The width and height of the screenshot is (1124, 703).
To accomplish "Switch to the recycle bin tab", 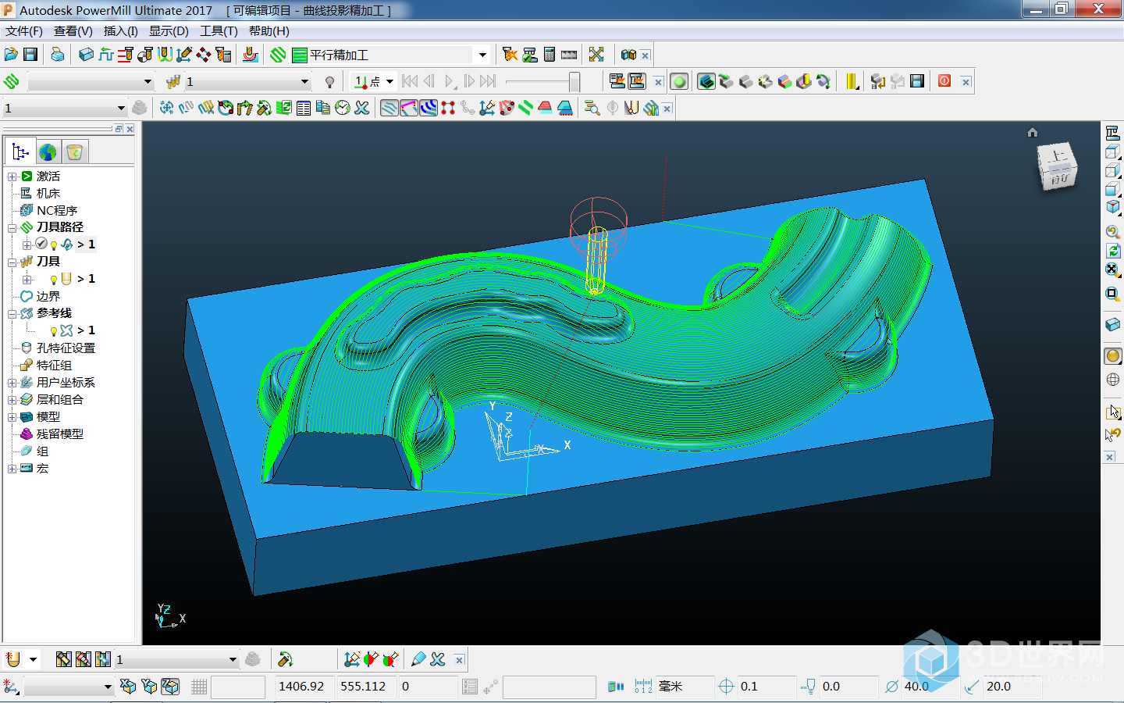I will pos(74,152).
